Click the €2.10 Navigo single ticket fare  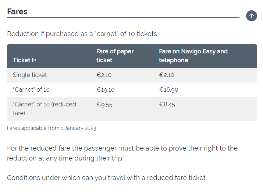pos(167,75)
